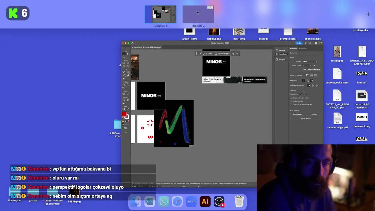
Task: Select the Selection arrow tool
Action: (124, 54)
